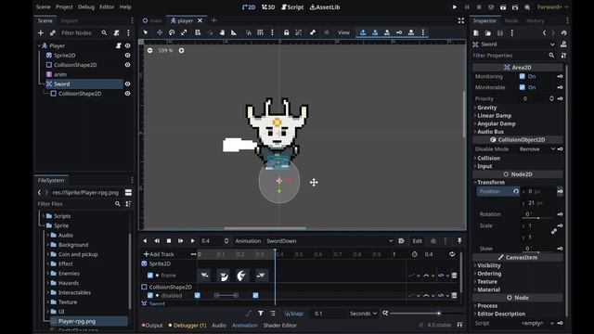Toggle the disabled track enabled checkbox
Viewport: 594px width, 334px height.
coord(150,295)
